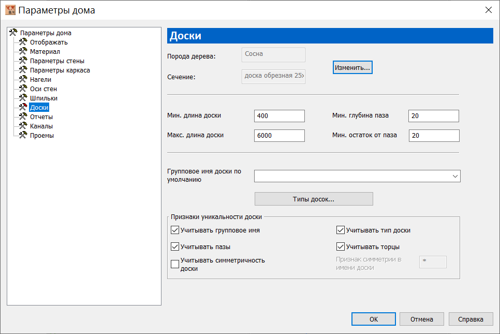Open the Нагели settings page
500x334 pixels.
(40, 79)
